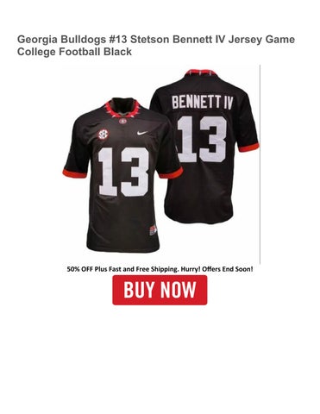Viewport: 320px width, 414px height.
Task: Click the jock tag at jersey hem
Action: pyautogui.click(x=154, y=230)
